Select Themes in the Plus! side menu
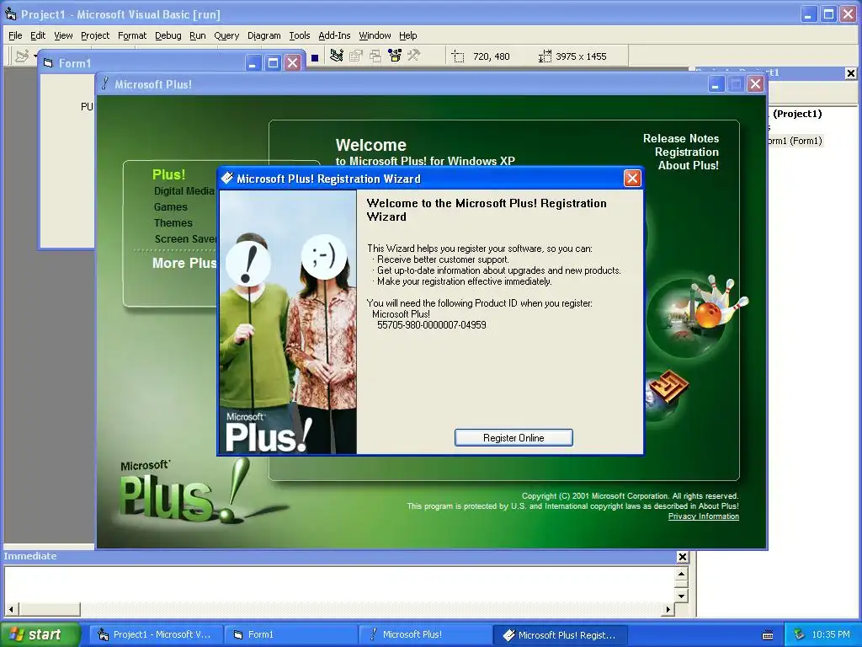 [x=173, y=222]
